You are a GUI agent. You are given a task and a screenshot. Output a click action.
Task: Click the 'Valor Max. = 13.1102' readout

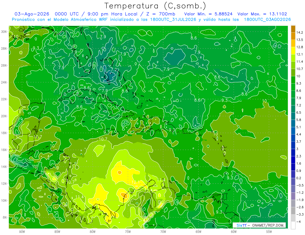coord(262,14)
